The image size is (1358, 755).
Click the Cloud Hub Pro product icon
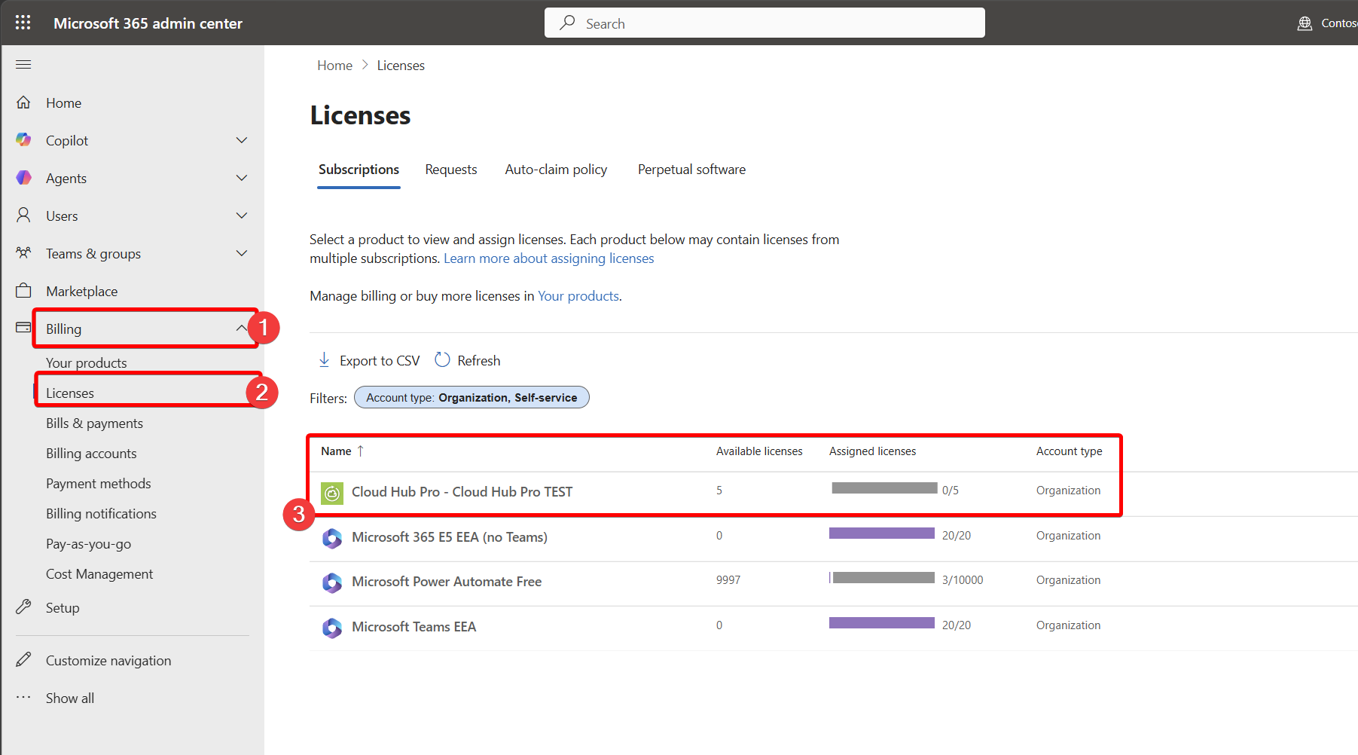coord(332,493)
